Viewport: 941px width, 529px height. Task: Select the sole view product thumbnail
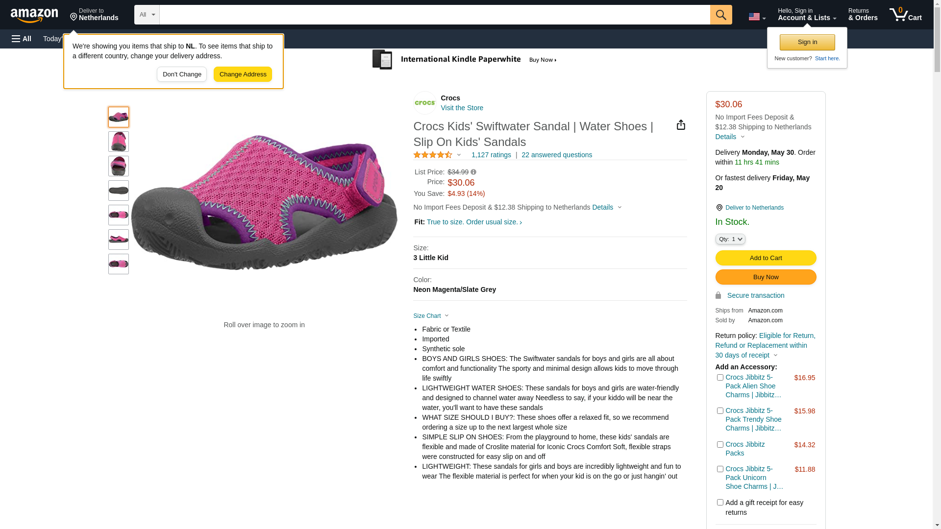coord(119,191)
